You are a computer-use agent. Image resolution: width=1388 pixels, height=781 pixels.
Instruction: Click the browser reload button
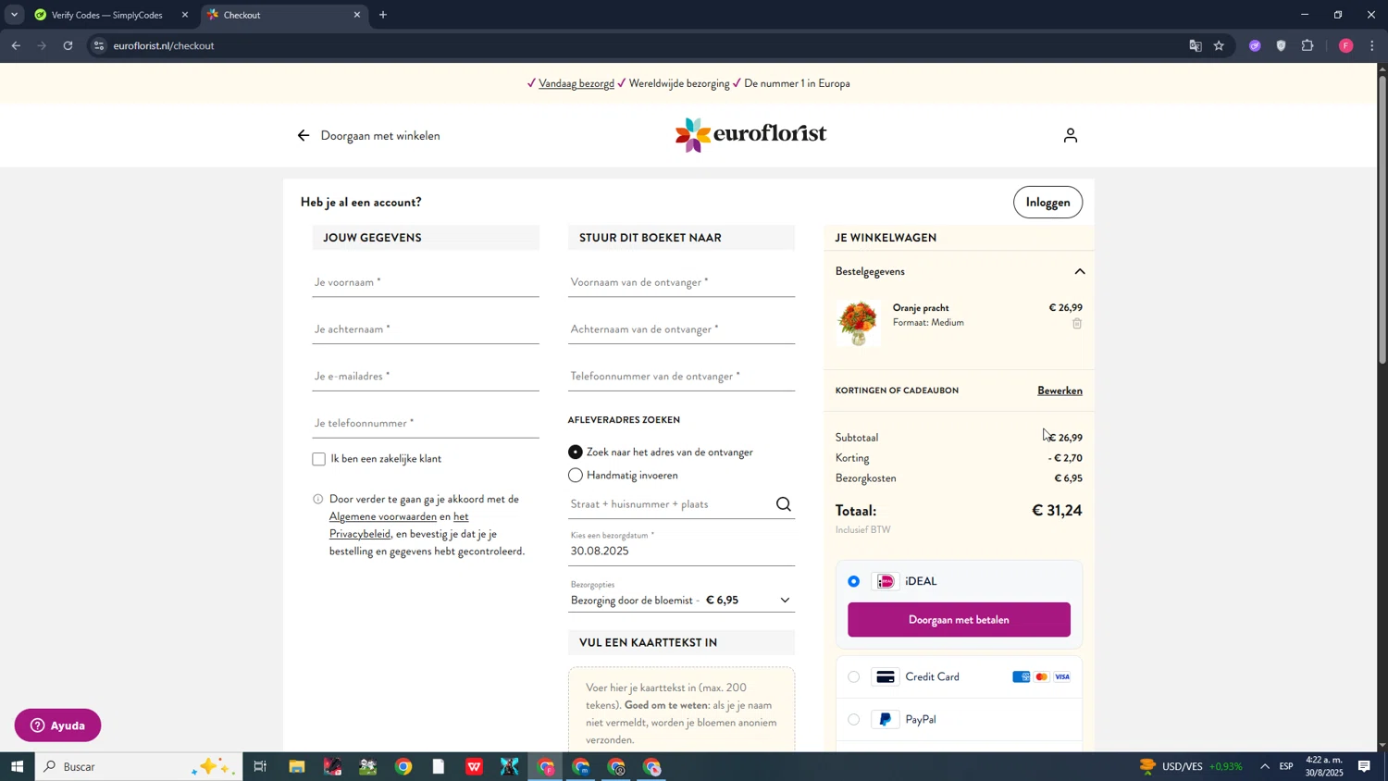pyautogui.click(x=68, y=45)
